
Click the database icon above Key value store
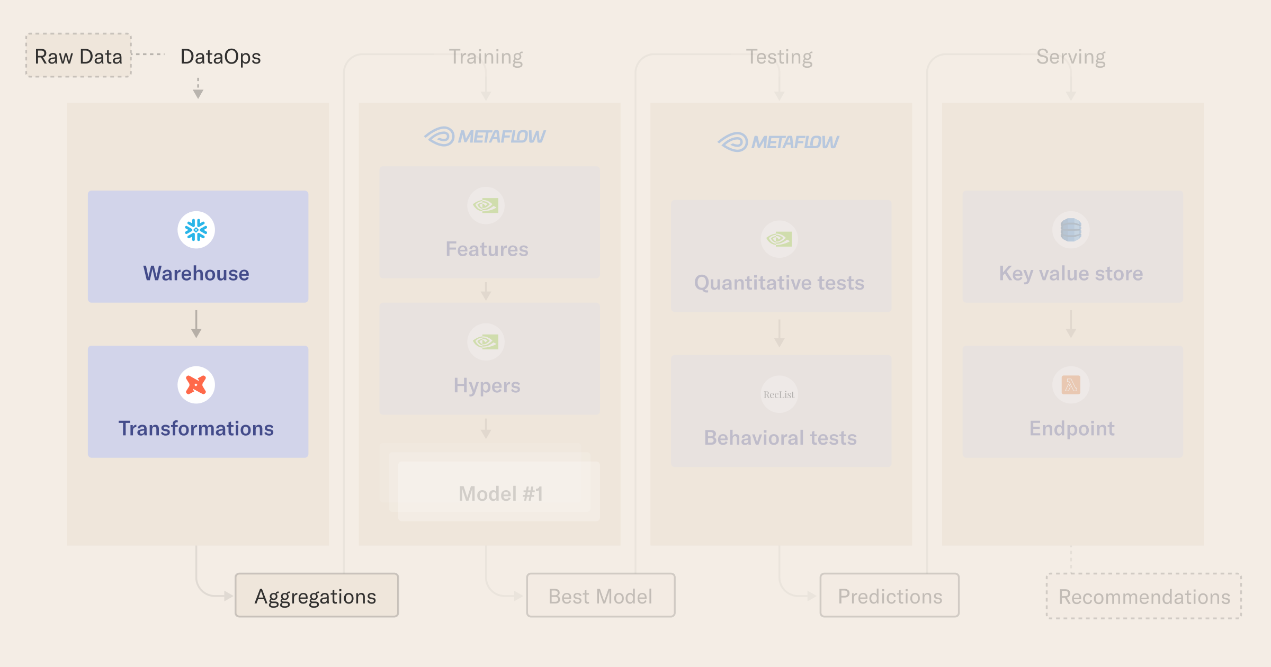pyautogui.click(x=1071, y=230)
